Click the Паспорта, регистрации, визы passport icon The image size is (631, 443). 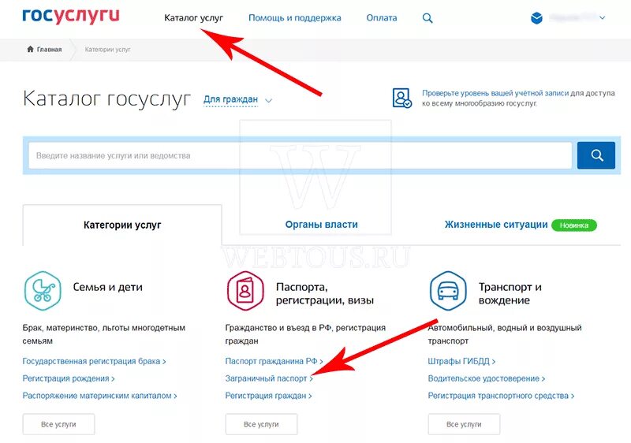point(245,290)
